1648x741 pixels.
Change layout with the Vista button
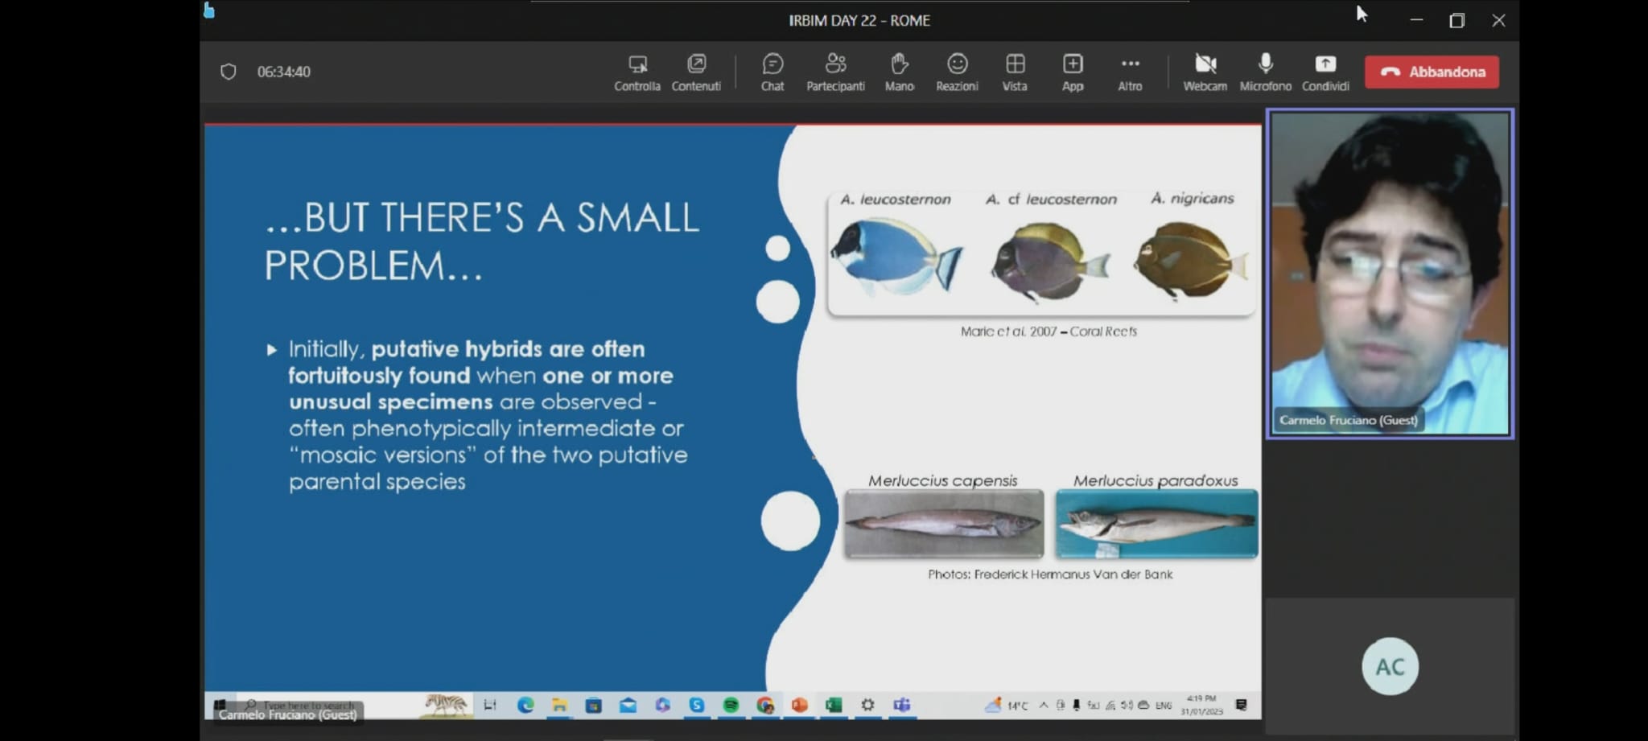1015,72
